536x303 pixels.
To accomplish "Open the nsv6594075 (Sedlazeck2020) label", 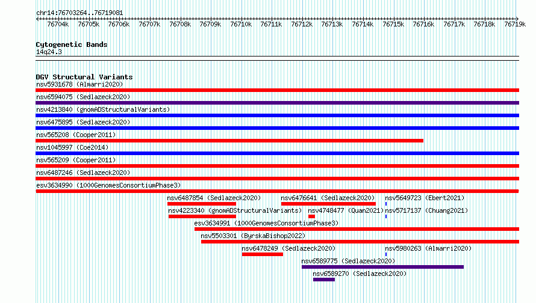I will (83, 97).
